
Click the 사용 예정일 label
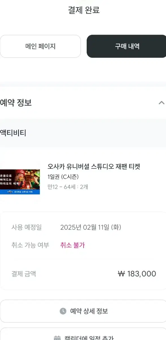(x=27, y=227)
